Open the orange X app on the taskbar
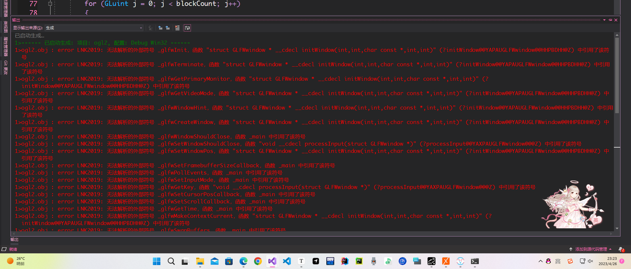Image resolution: width=631 pixels, height=269 pixels. coord(446,261)
